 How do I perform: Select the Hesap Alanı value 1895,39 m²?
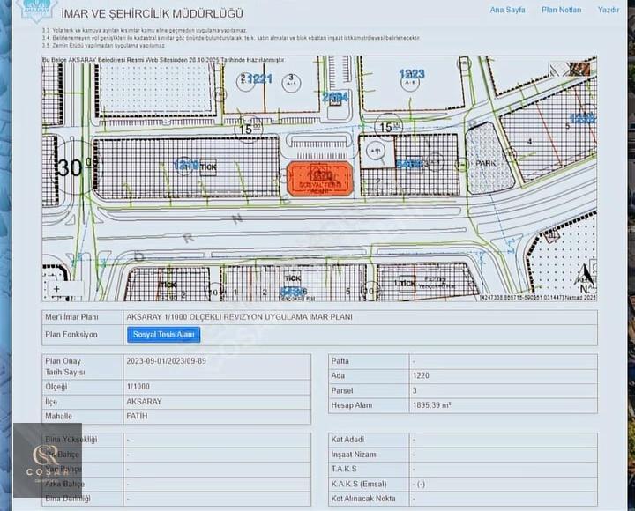pos(431,405)
